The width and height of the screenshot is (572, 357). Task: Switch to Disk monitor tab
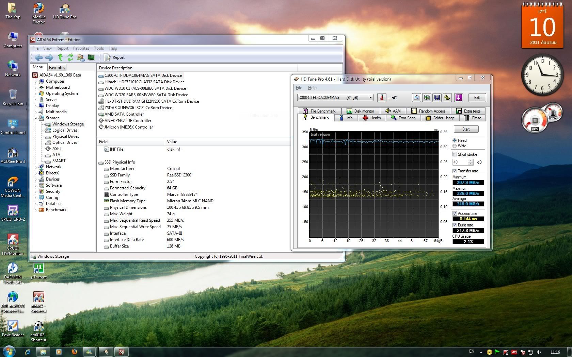[361, 111]
